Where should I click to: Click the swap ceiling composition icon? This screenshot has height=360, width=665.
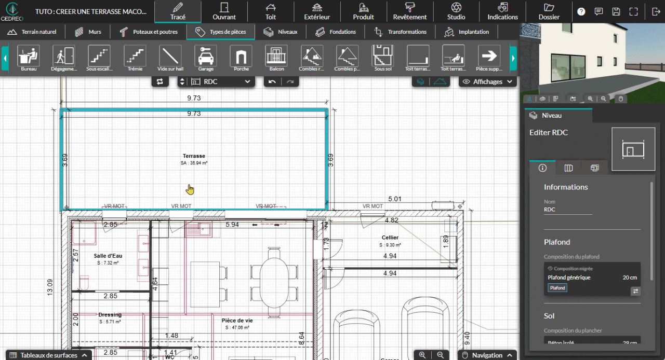635,291
